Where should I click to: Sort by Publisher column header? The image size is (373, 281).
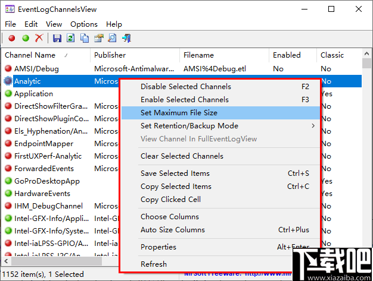click(135, 55)
